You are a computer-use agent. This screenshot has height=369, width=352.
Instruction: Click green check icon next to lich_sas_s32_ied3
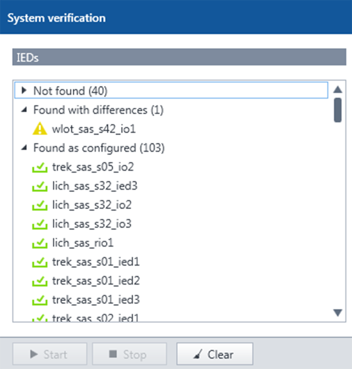click(x=40, y=186)
